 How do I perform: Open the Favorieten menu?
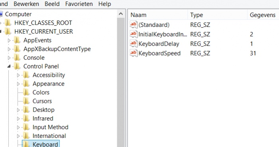pos(79,4)
